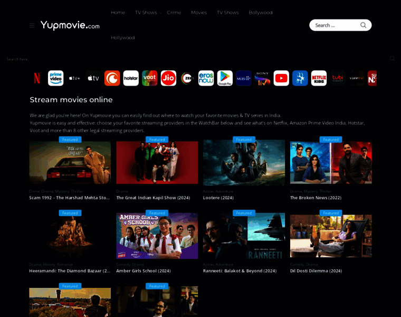Click Featured badge on Amber Girls School card

point(157,213)
